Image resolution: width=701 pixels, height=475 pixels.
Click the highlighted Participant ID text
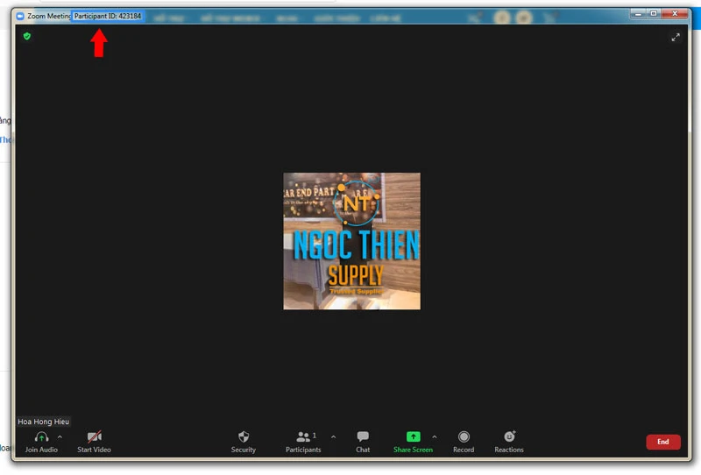(107, 16)
